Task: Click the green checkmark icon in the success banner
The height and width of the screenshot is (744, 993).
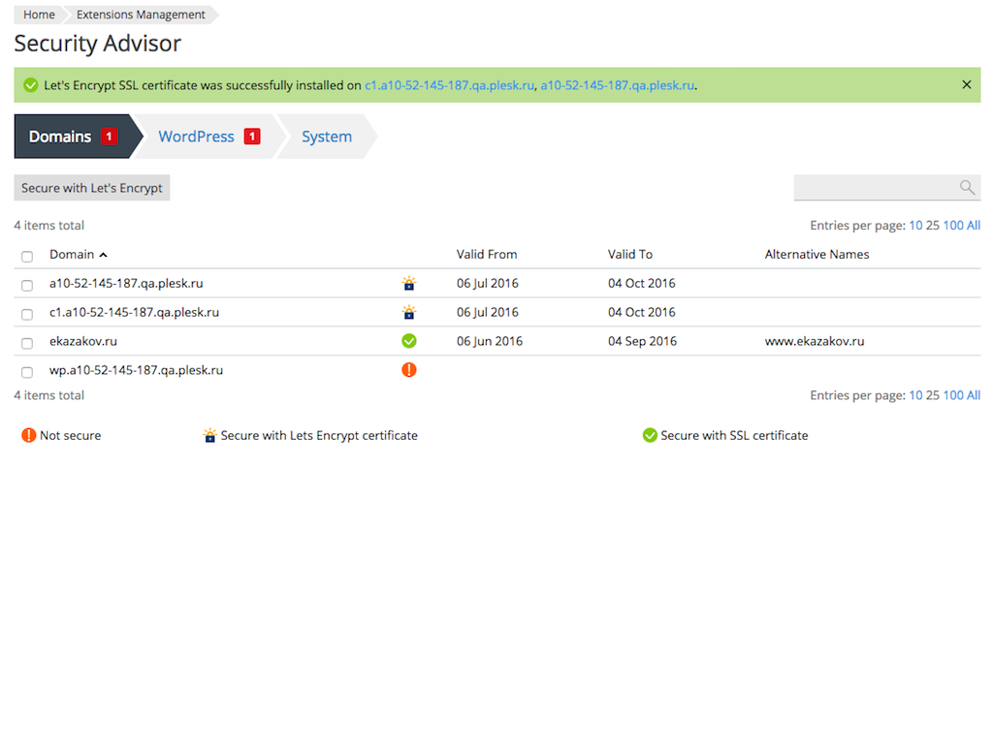Action: [x=30, y=84]
